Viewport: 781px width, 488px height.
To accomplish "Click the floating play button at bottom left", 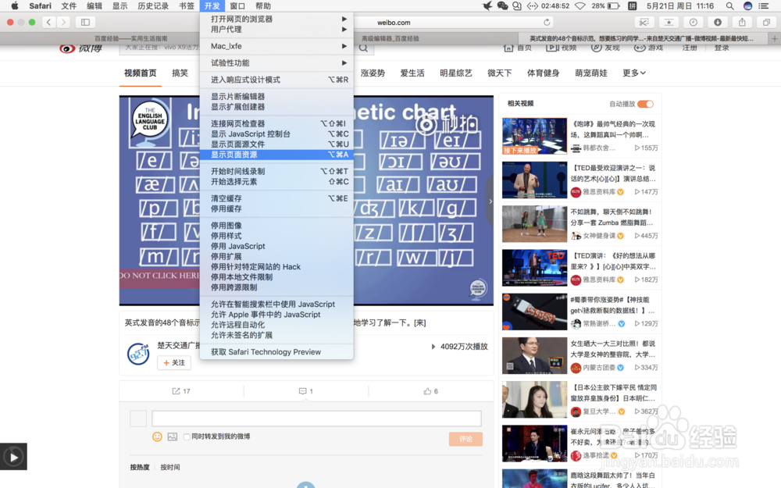I will pyautogui.click(x=13, y=457).
